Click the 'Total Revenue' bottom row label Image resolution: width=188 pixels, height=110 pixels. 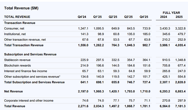click(15, 106)
